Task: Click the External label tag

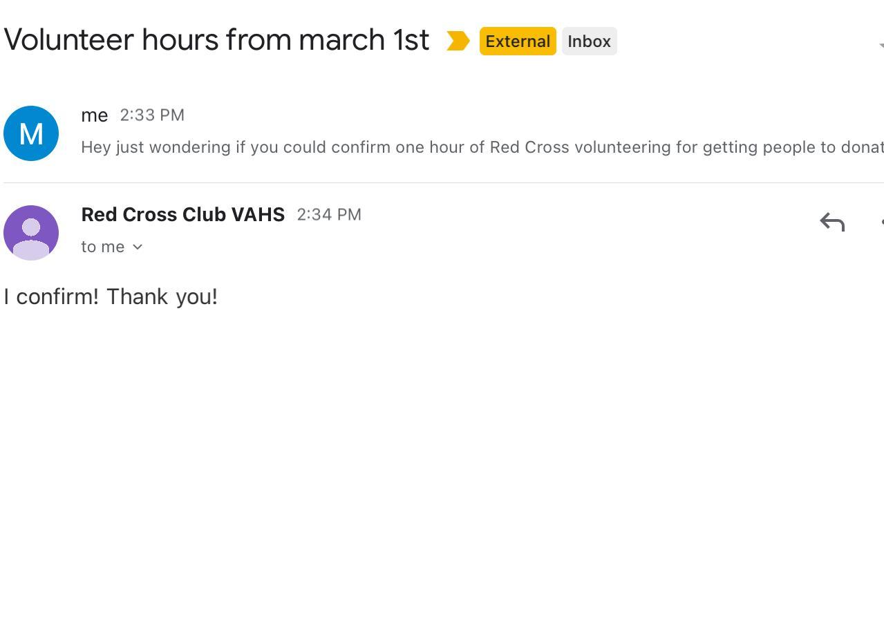Action: click(518, 41)
